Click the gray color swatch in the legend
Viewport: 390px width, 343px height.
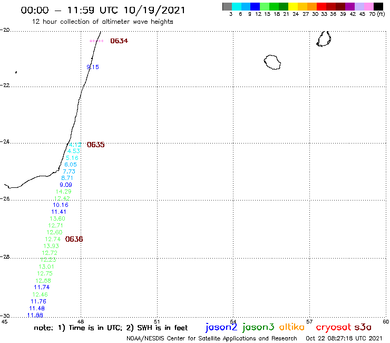227,6
